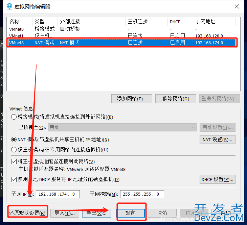Image resolution: width=247 pixels, height=225 pixels.
Task: Select the 仅主机模式 radio button
Action: pos(14,150)
